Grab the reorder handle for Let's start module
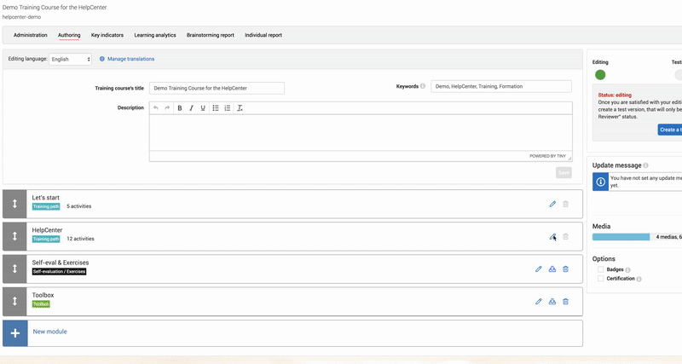682x364 pixels. [x=14, y=204]
